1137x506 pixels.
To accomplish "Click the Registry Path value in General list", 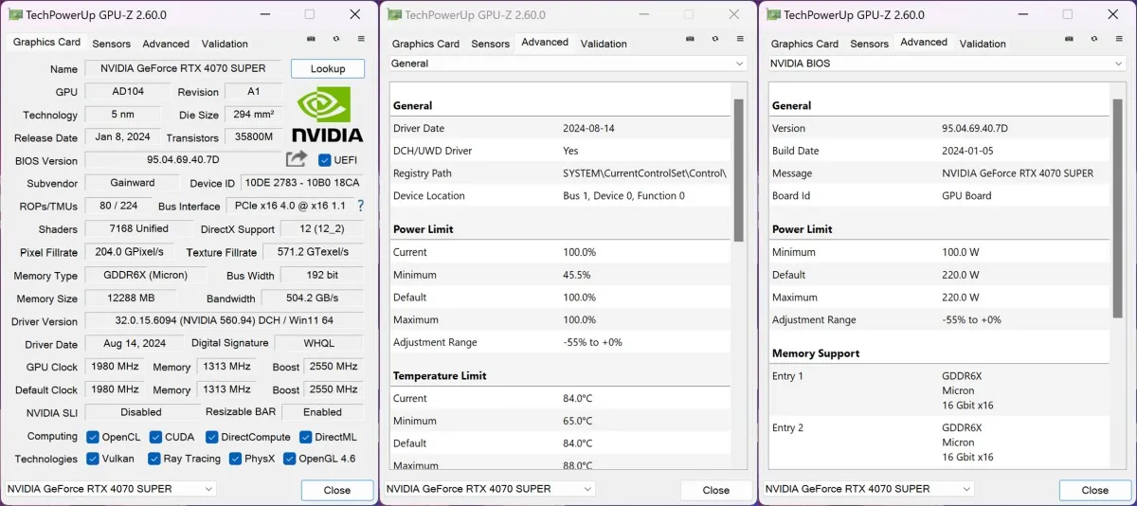I will click(x=644, y=173).
